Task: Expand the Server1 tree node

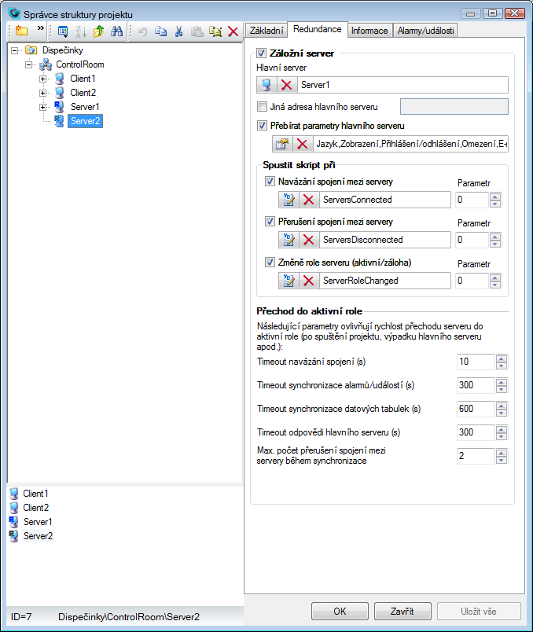Action: [42, 107]
